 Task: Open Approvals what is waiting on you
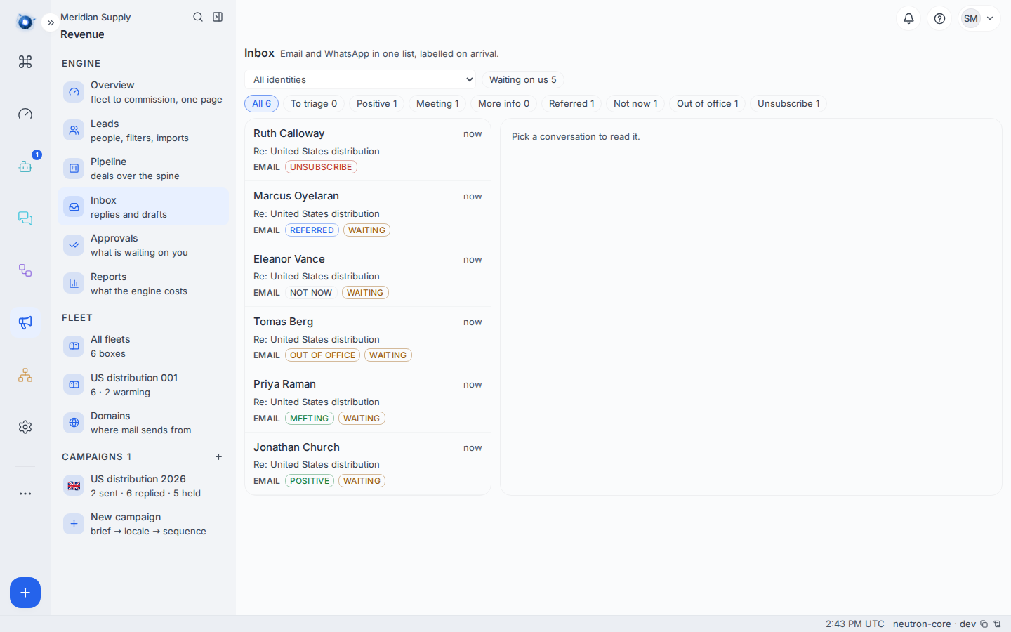coord(143,245)
